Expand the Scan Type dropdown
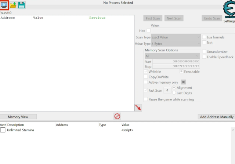 [x=176, y=37]
